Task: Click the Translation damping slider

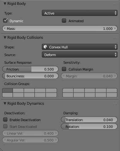Action: point(89,120)
